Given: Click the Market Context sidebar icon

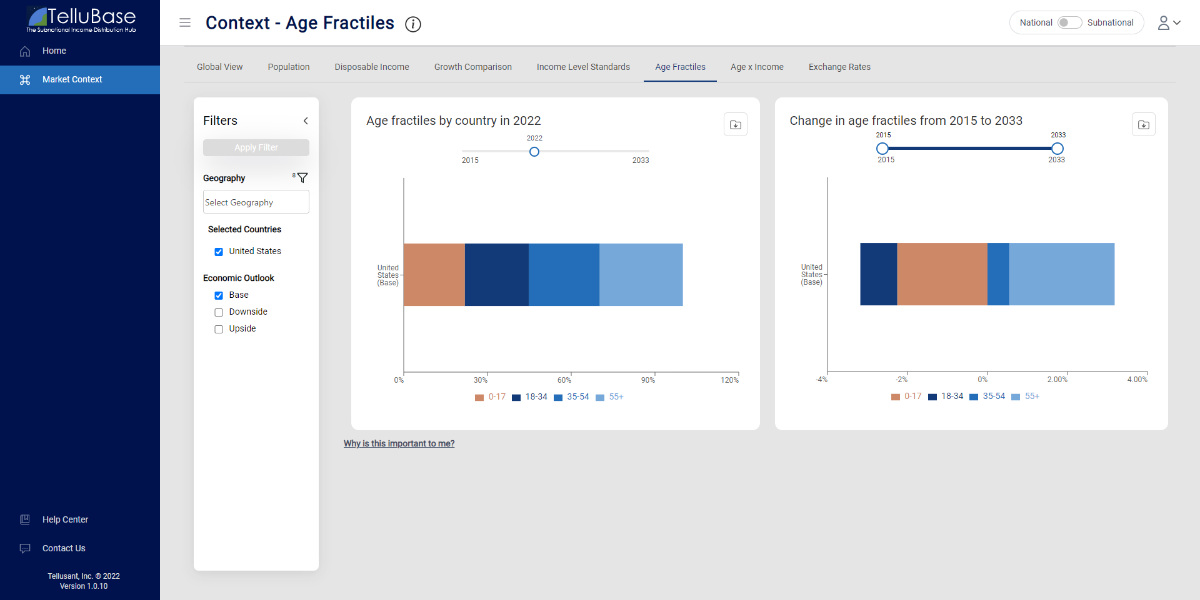Looking at the screenshot, I should point(25,80).
